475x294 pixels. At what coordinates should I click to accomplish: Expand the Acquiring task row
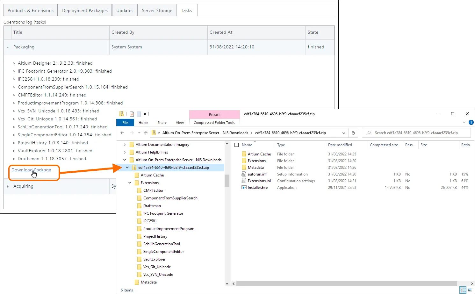(8, 186)
